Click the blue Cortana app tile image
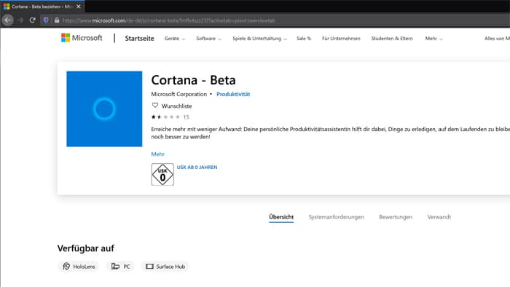The image size is (510, 287). click(x=104, y=109)
